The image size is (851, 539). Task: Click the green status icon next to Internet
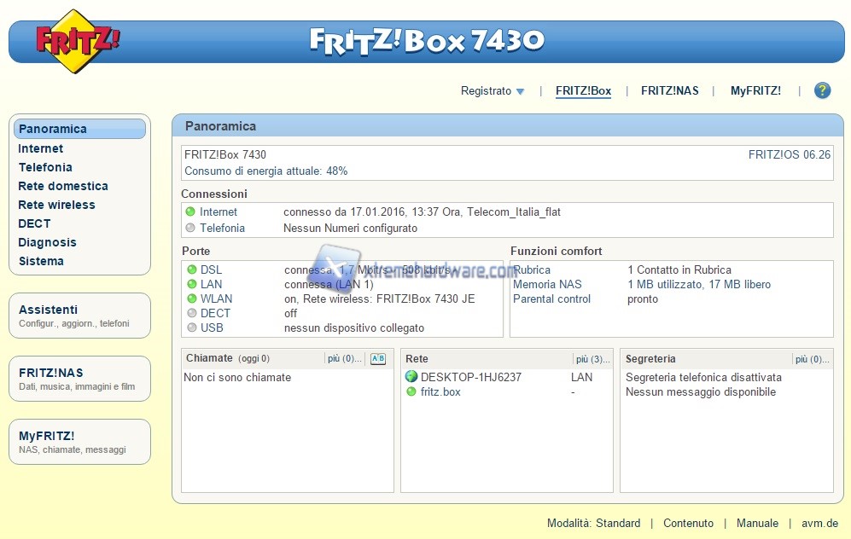coord(190,212)
